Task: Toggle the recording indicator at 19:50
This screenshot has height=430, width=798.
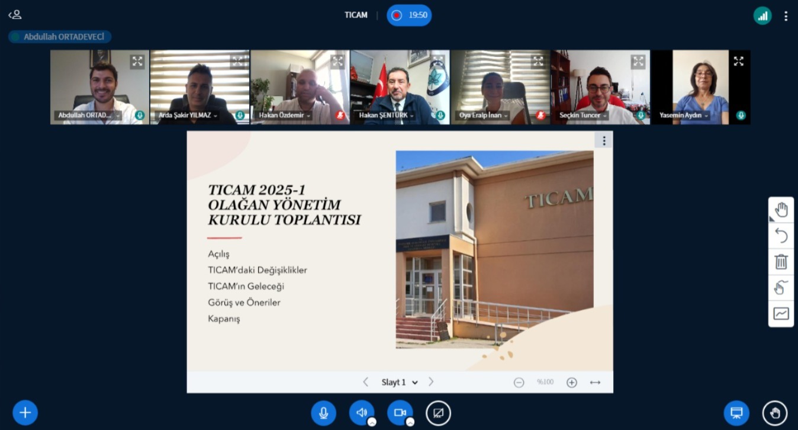Action: tap(409, 15)
